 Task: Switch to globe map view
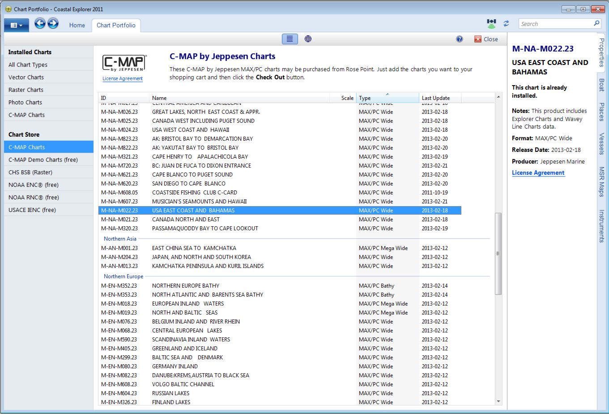click(x=308, y=39)
